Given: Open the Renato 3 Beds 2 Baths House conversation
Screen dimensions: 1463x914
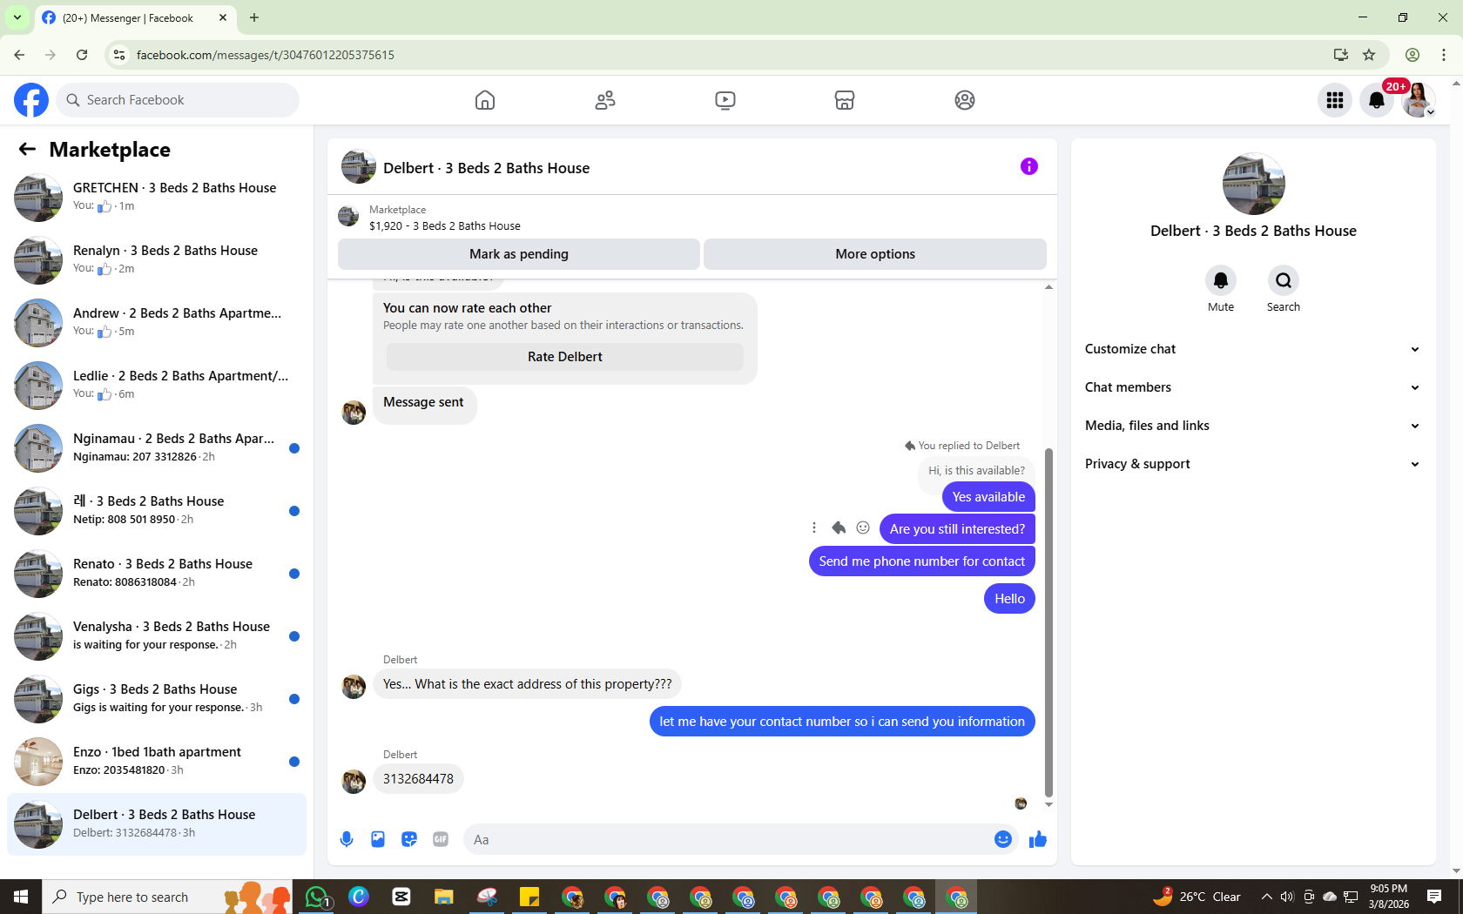Looking at the screenshot, I should [x=157, y=574].
